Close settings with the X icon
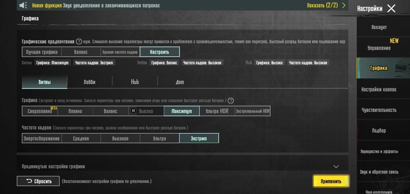Image resolution: width=410 pixels, height=194 pixels. [x=391, y=9]
